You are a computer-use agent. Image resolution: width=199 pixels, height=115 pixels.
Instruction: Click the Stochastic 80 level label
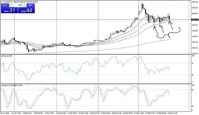pyautogui.click(x=193, y=90)
